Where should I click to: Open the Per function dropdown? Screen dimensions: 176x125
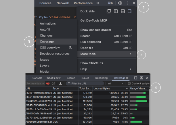pyautogui.click(x=35, y=83)
